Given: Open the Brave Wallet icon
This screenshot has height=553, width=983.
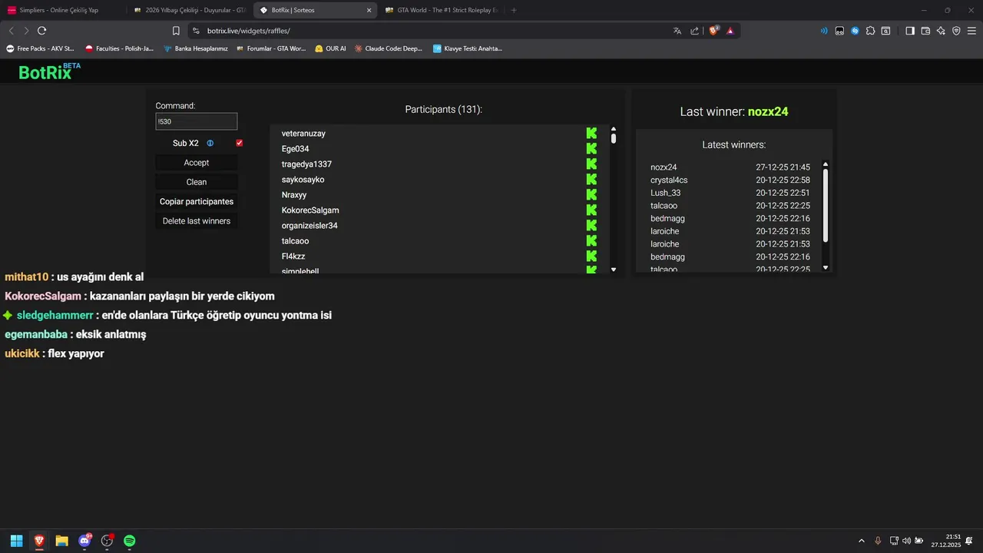Looking at the screenshot, I should [925, 31].
